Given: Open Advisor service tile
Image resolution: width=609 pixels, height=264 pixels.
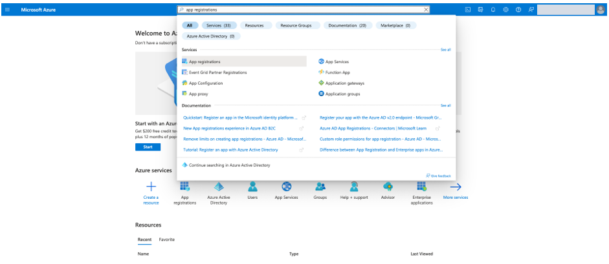Looking at the screenshot, I should pyautogui.click(x=388, y=191).
